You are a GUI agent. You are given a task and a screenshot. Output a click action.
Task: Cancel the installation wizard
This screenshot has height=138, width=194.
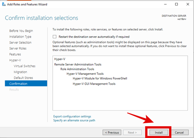179,133
